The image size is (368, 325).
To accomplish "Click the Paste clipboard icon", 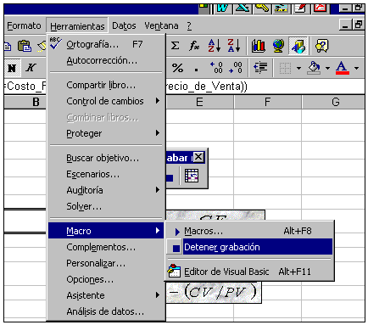I will click(25, 46).
